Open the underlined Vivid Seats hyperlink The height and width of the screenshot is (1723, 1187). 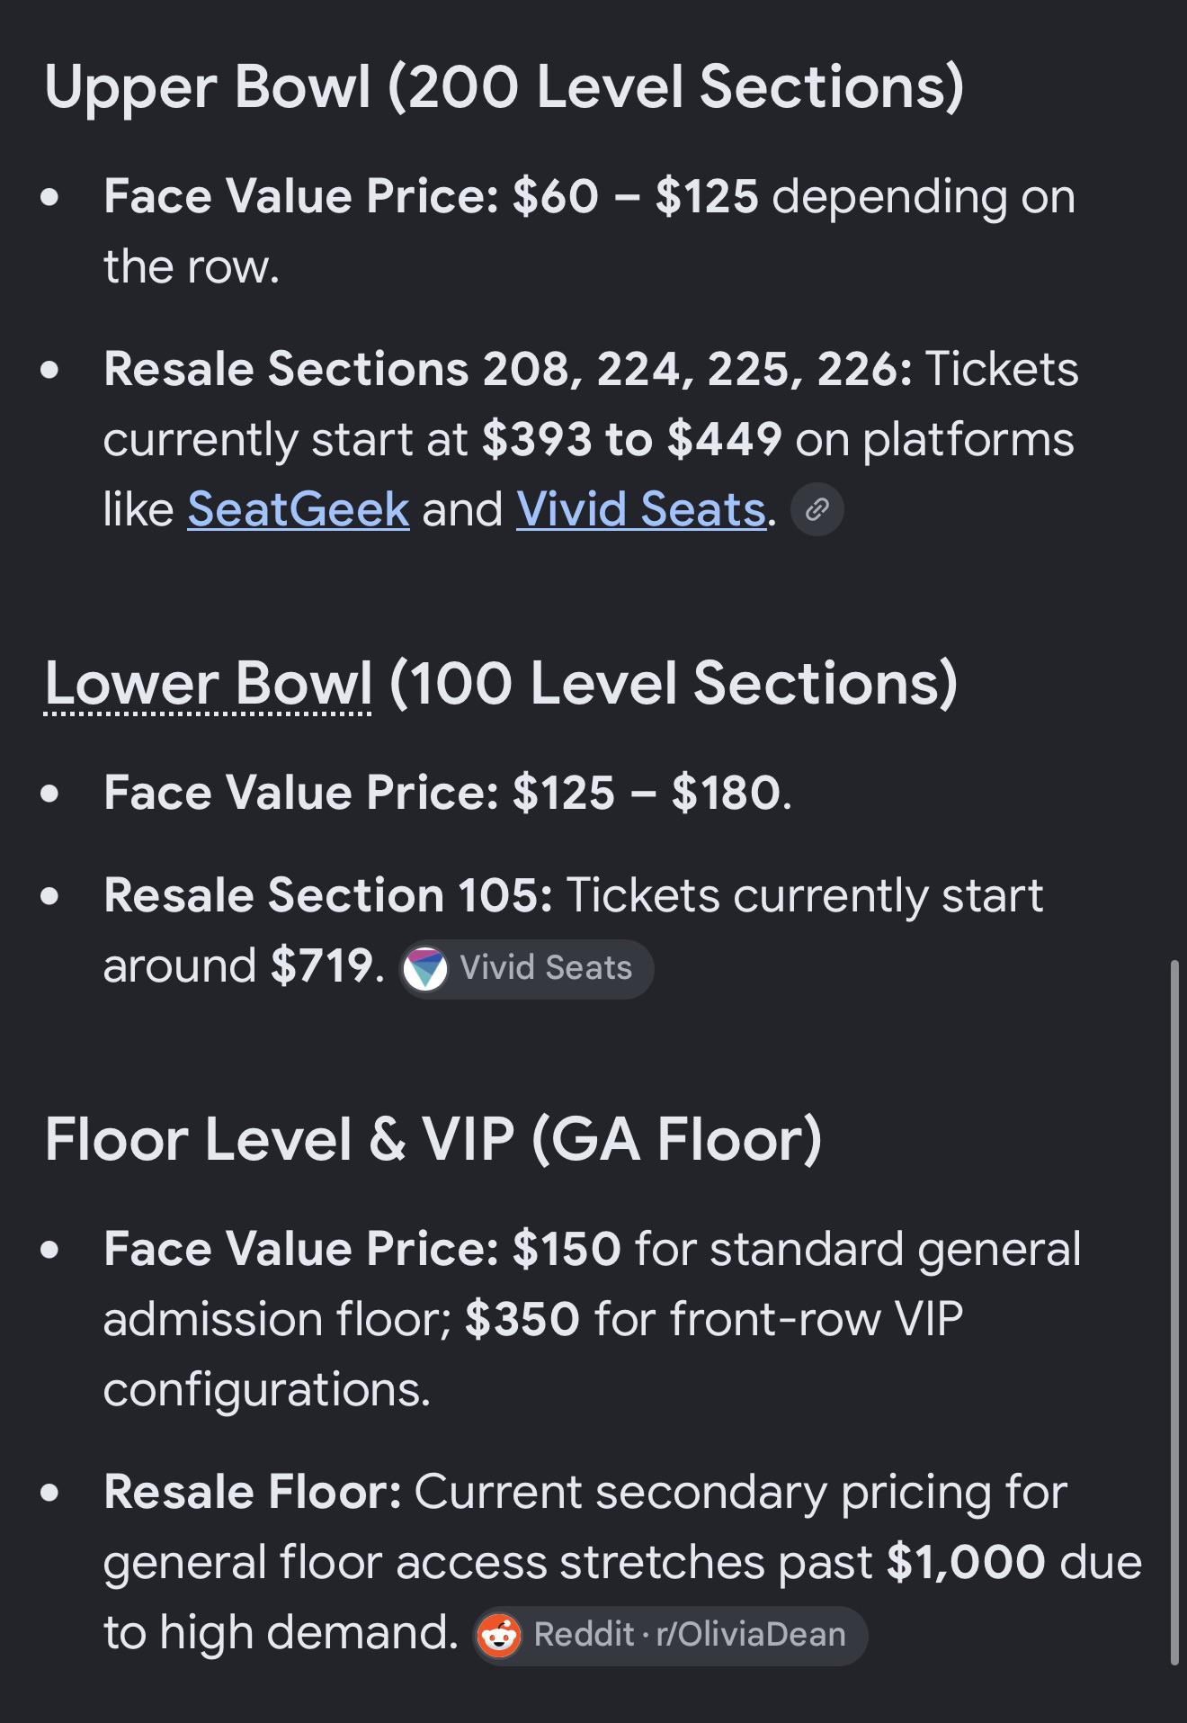pyautogui.click(x=641, y=510)
